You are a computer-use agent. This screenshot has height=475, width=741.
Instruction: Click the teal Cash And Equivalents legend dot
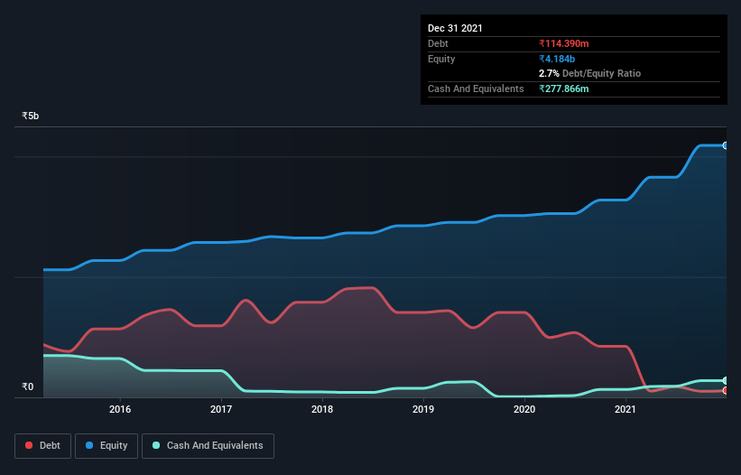click(156, 445)
